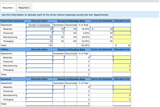Click Utilities Materials denominator field

71,58
